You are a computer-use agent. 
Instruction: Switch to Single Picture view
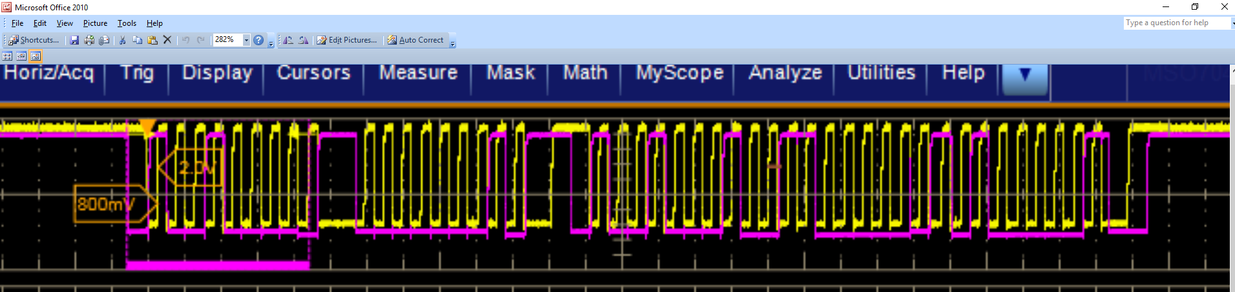pyautogui.click(x=36, y=56)
